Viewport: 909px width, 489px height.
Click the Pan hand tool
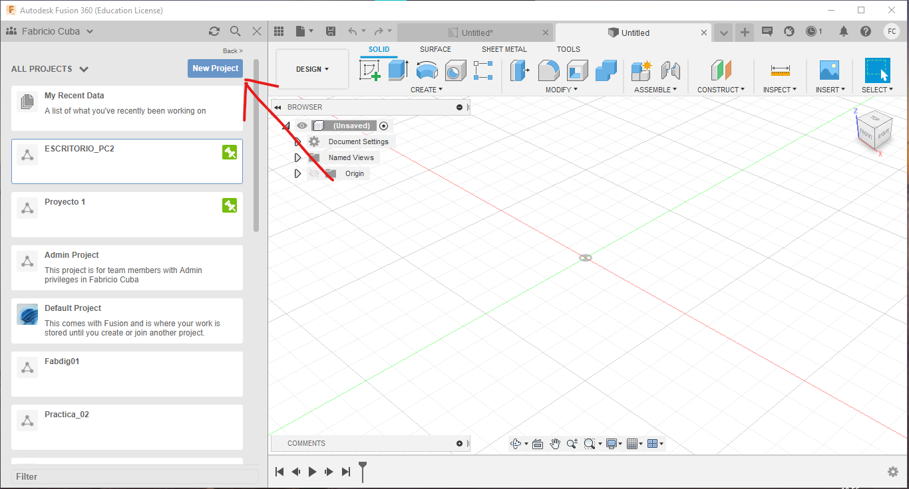pyautogui.click(x=555, y=444)
